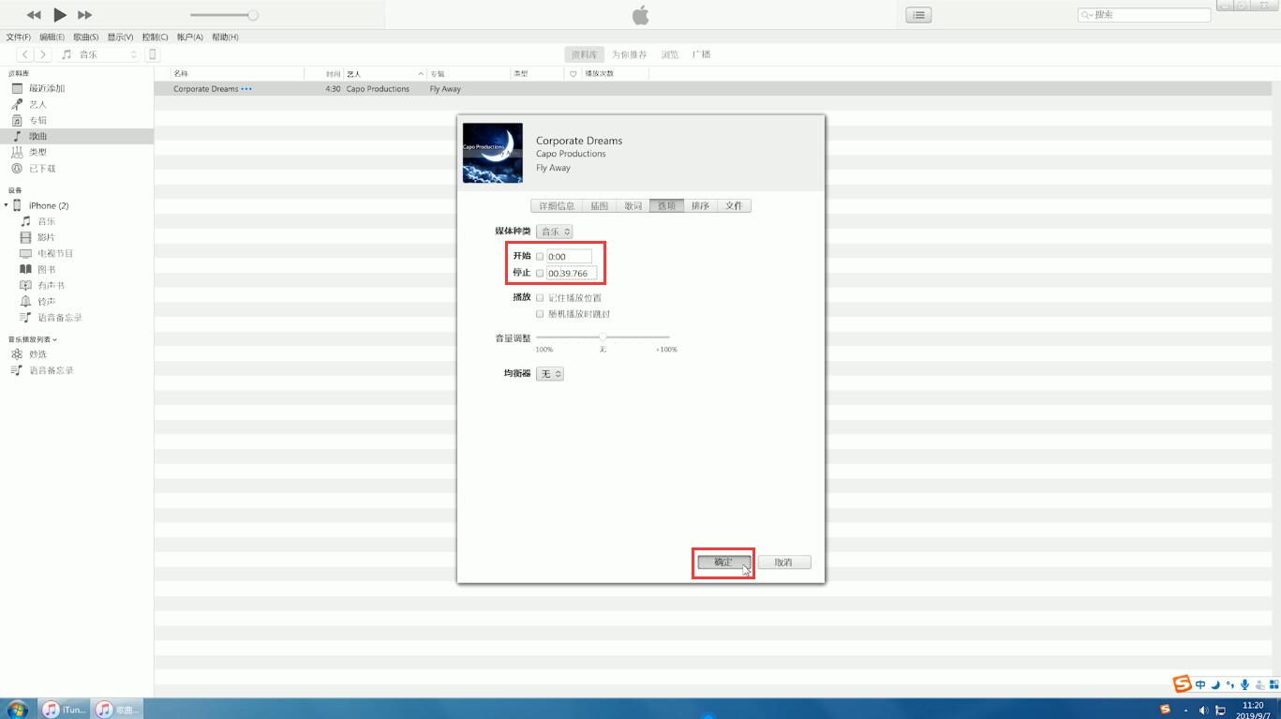The height and width of the screenshot is (719, 1281).
Task: Go to the 为你推荐 section
Action: coord(630,54)
